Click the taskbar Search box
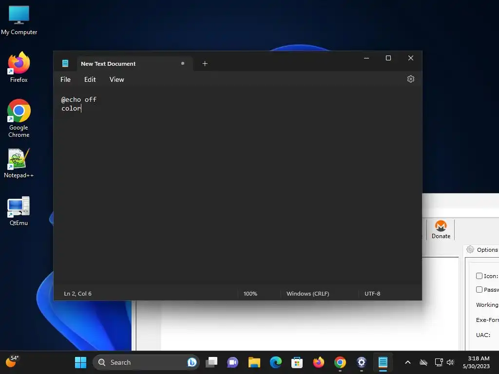Viewport: 499px width, 374px height. [146, 362]
